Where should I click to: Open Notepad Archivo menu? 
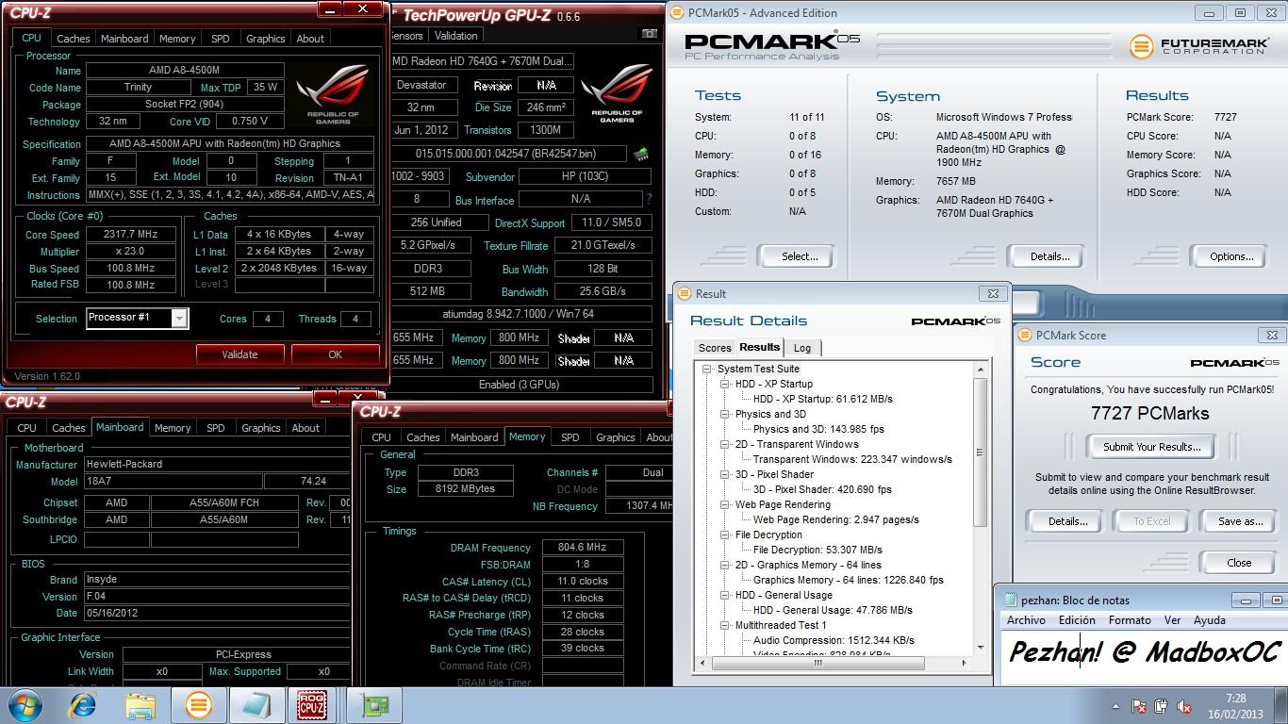1026,620
